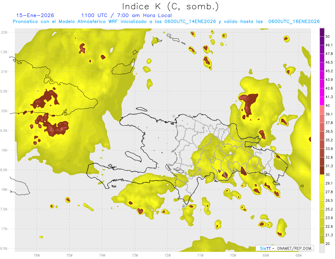Image resolution: width=335 pixels, height=259 pixels.
Task: Click legend value "23.9"
Action: tap(329, 218)
